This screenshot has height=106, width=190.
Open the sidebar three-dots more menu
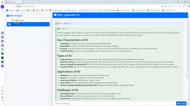click(x=2, y=104)
